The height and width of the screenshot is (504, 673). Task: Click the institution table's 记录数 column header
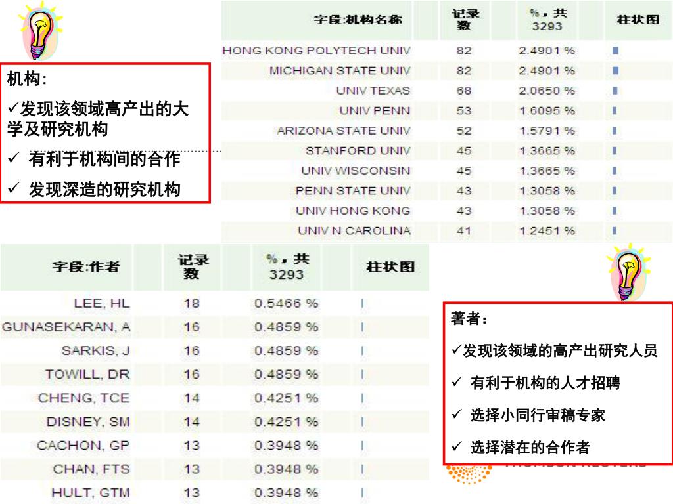coord(465,20)
